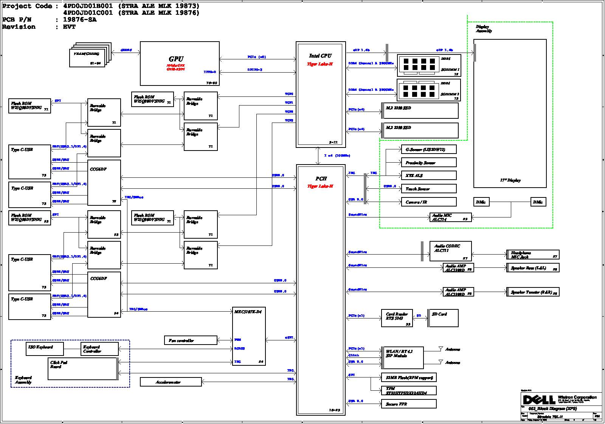Image resolution: width=605 pixels, height=424 pixels.
Task: Click the Card Reader RTS 5243 block
Action: [x=397, y=318]
